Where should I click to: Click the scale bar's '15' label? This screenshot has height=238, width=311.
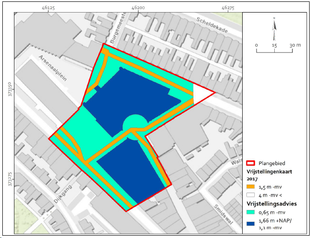click(274, 45)
